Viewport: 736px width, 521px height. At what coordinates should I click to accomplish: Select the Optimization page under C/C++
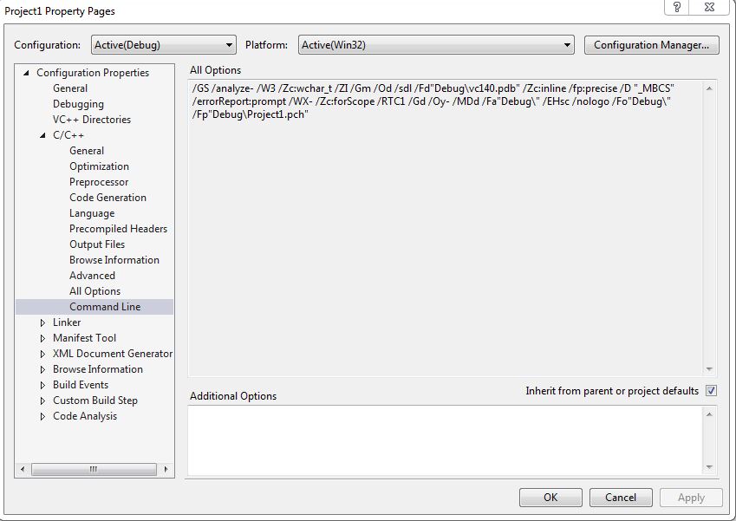point(99,166)
